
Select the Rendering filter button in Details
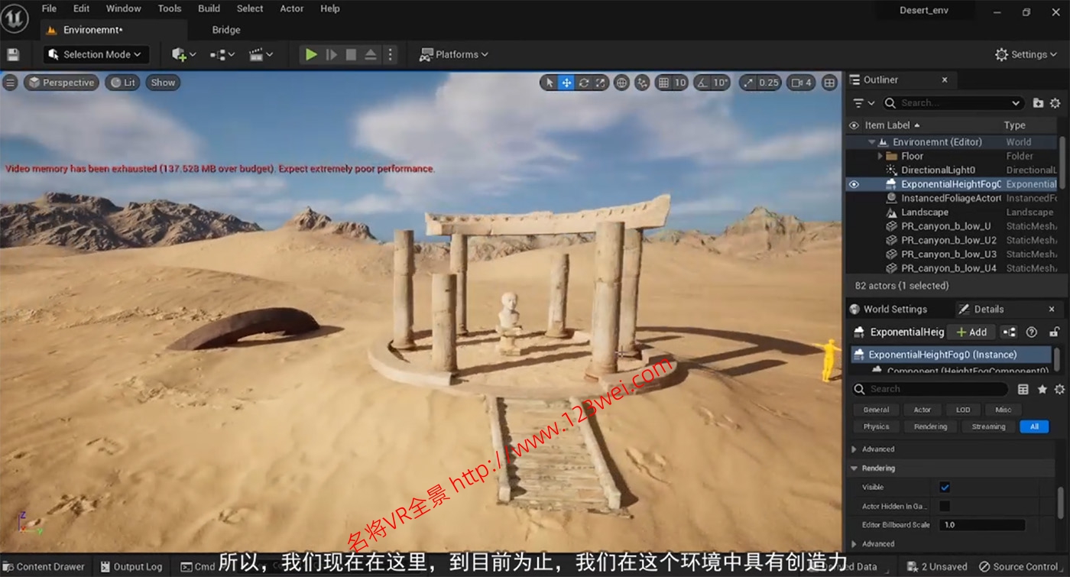929,426
